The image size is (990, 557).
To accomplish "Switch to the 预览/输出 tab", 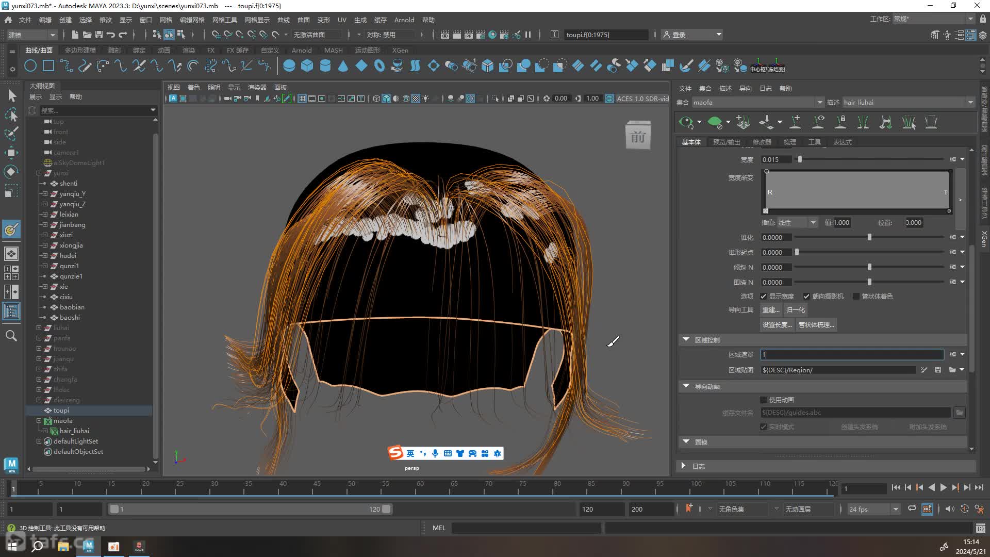I will pos(727,142).
